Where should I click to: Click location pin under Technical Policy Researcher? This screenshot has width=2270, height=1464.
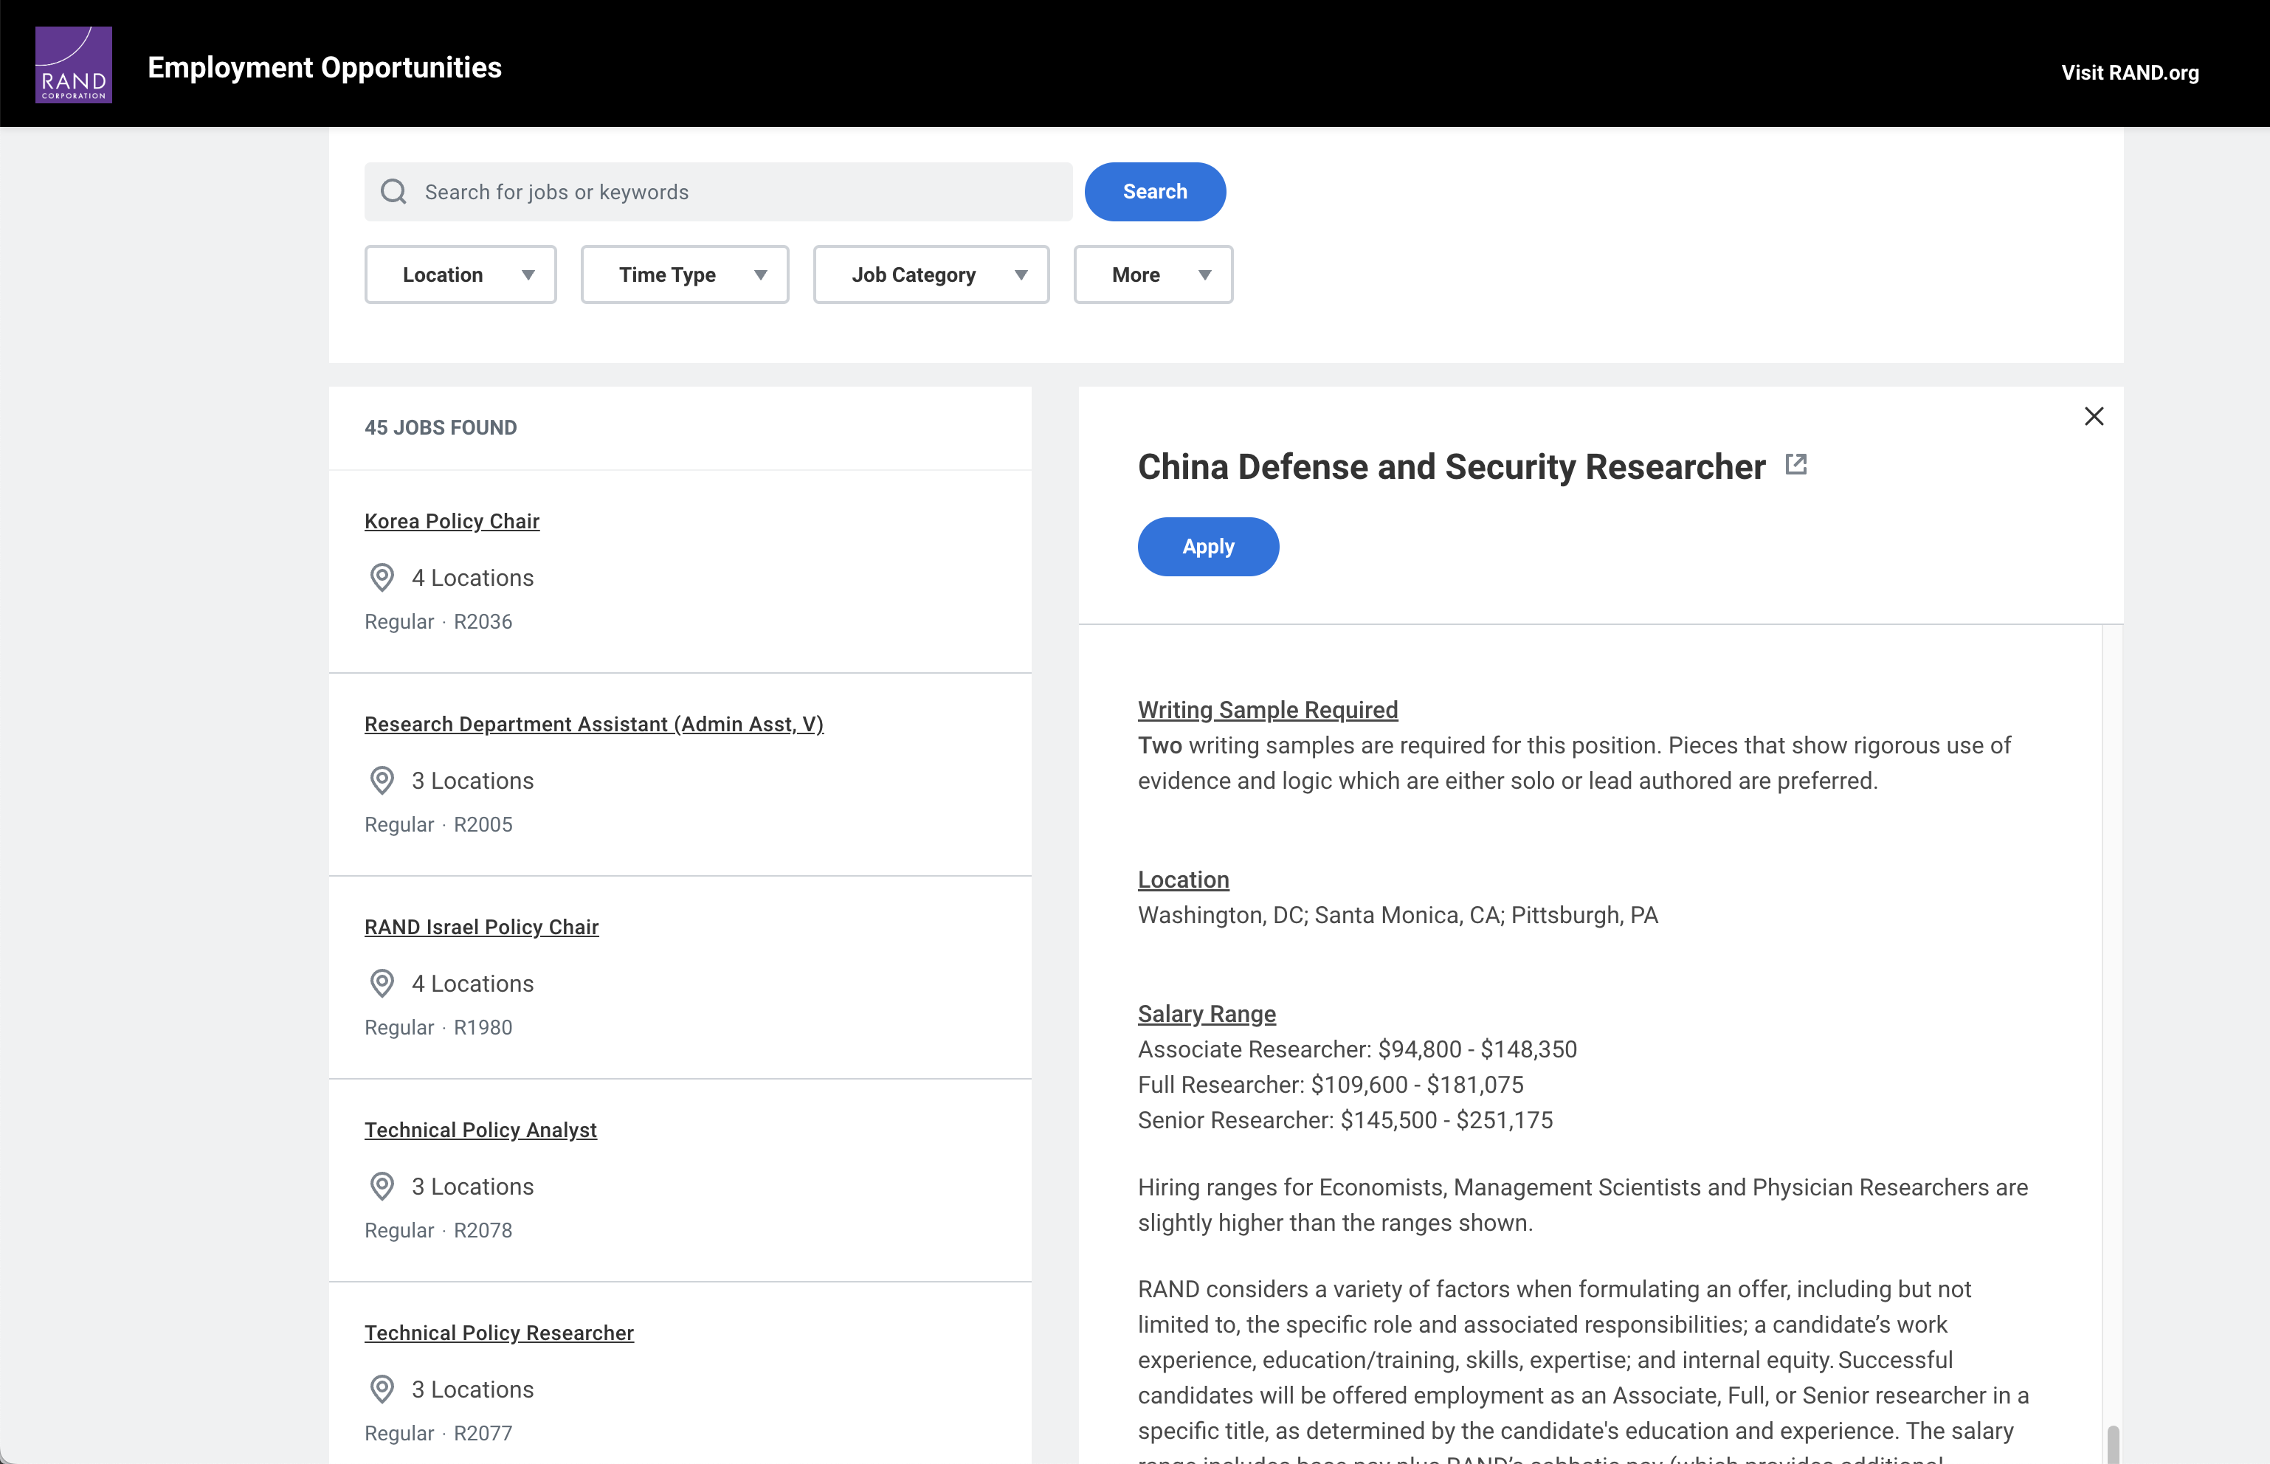tap(382, 1389)
